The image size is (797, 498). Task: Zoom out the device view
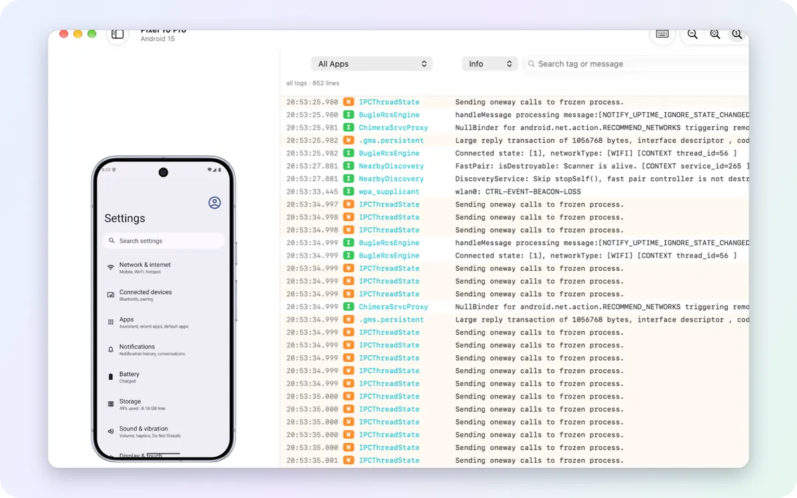tap(692, 34)
